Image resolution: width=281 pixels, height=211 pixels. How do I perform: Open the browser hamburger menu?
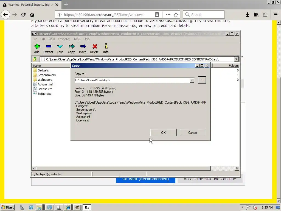276,15
